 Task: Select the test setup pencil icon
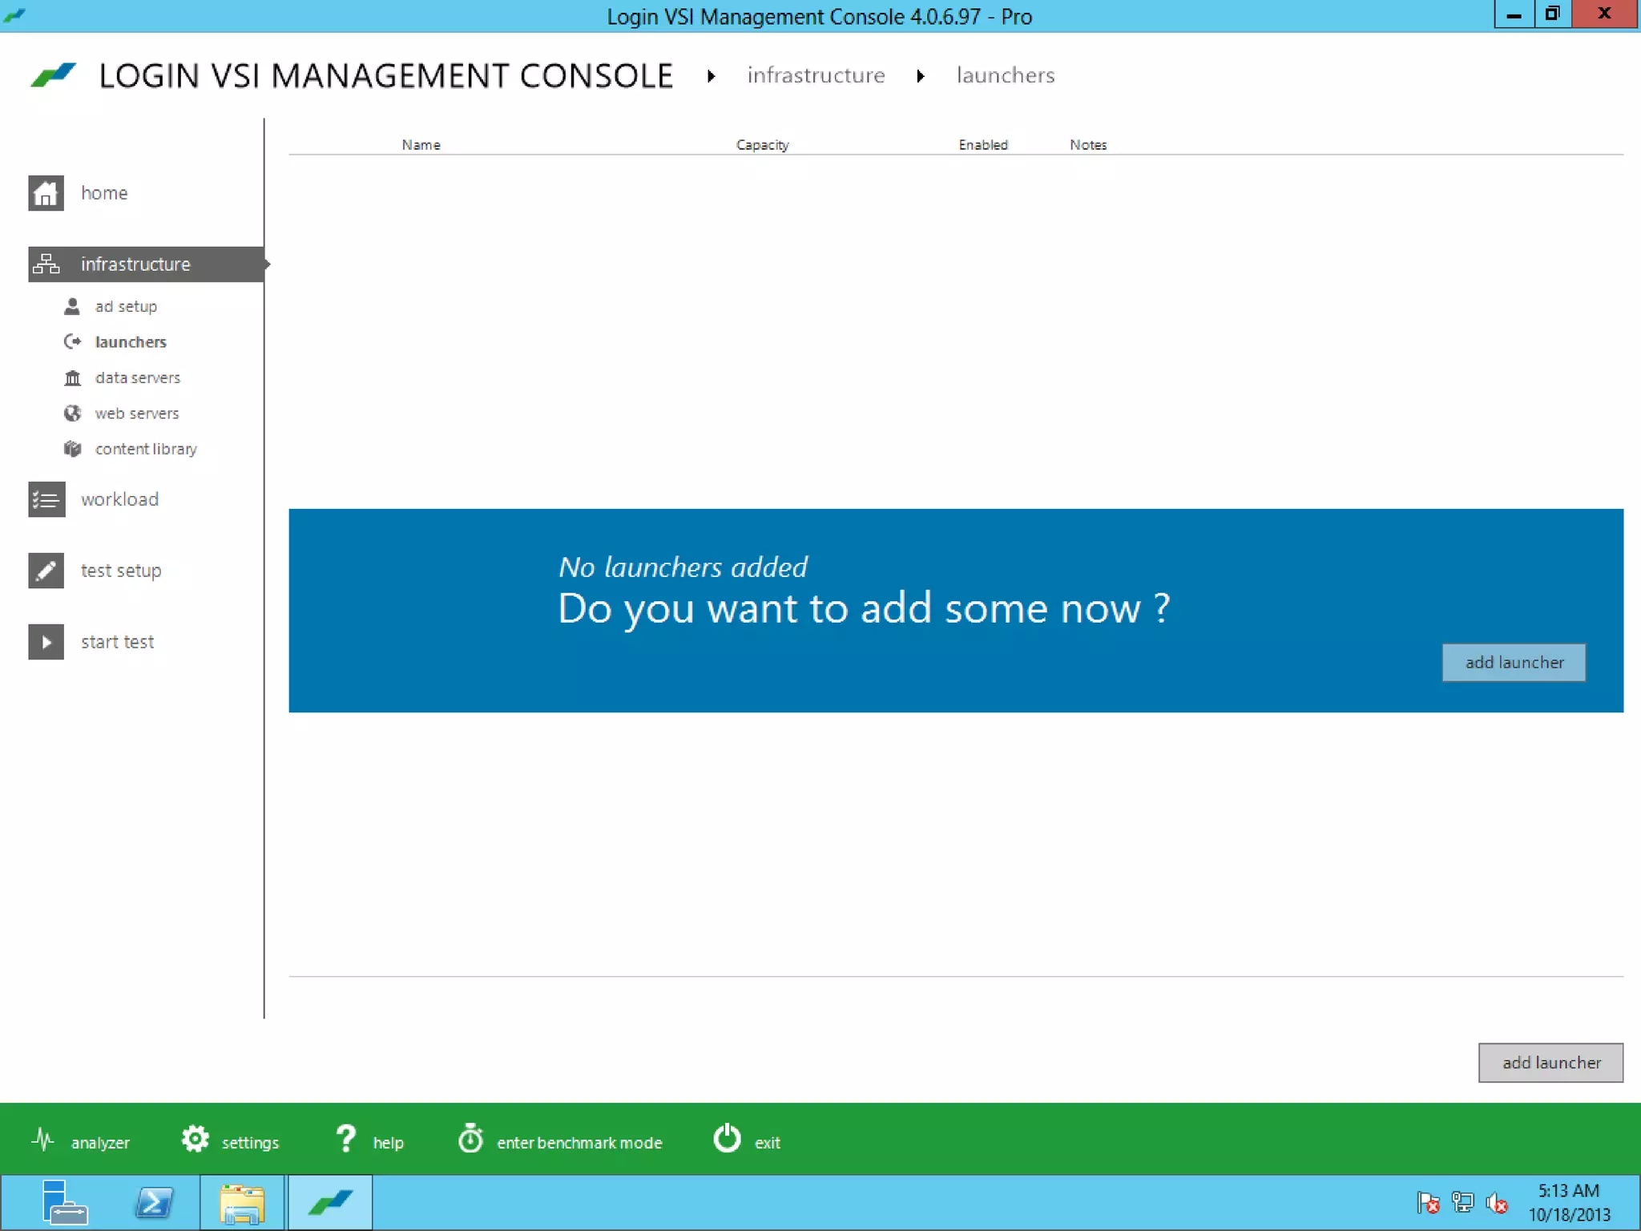tap(46, 571)
